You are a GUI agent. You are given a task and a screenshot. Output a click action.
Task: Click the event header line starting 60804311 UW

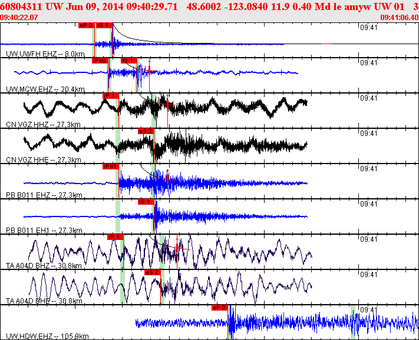[210, 6]
